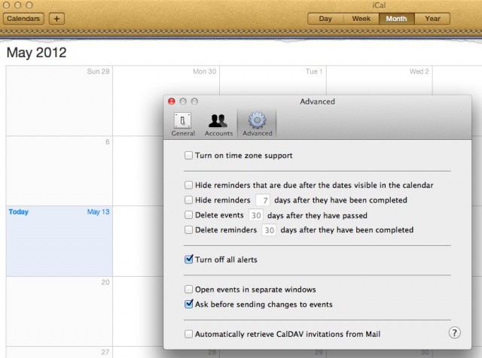Viewport: 482px width, 358px height.
Task: Toggle Ask before sending changes to events
Action: tap(188, 305)
